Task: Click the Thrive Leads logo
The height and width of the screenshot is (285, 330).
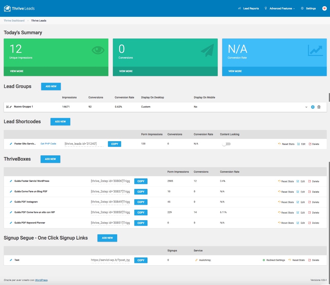Action: point(19,9)
